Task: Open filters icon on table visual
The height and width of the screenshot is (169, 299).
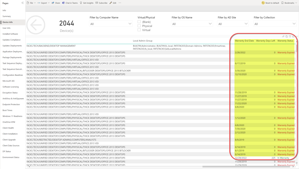Action: [x=290, y=36]
